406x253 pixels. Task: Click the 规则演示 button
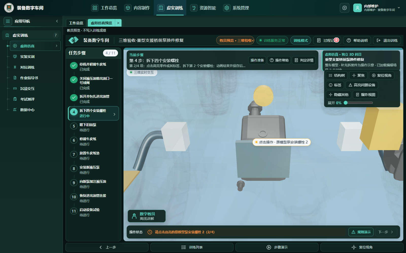pyautogui.click(x=361, y=232)
